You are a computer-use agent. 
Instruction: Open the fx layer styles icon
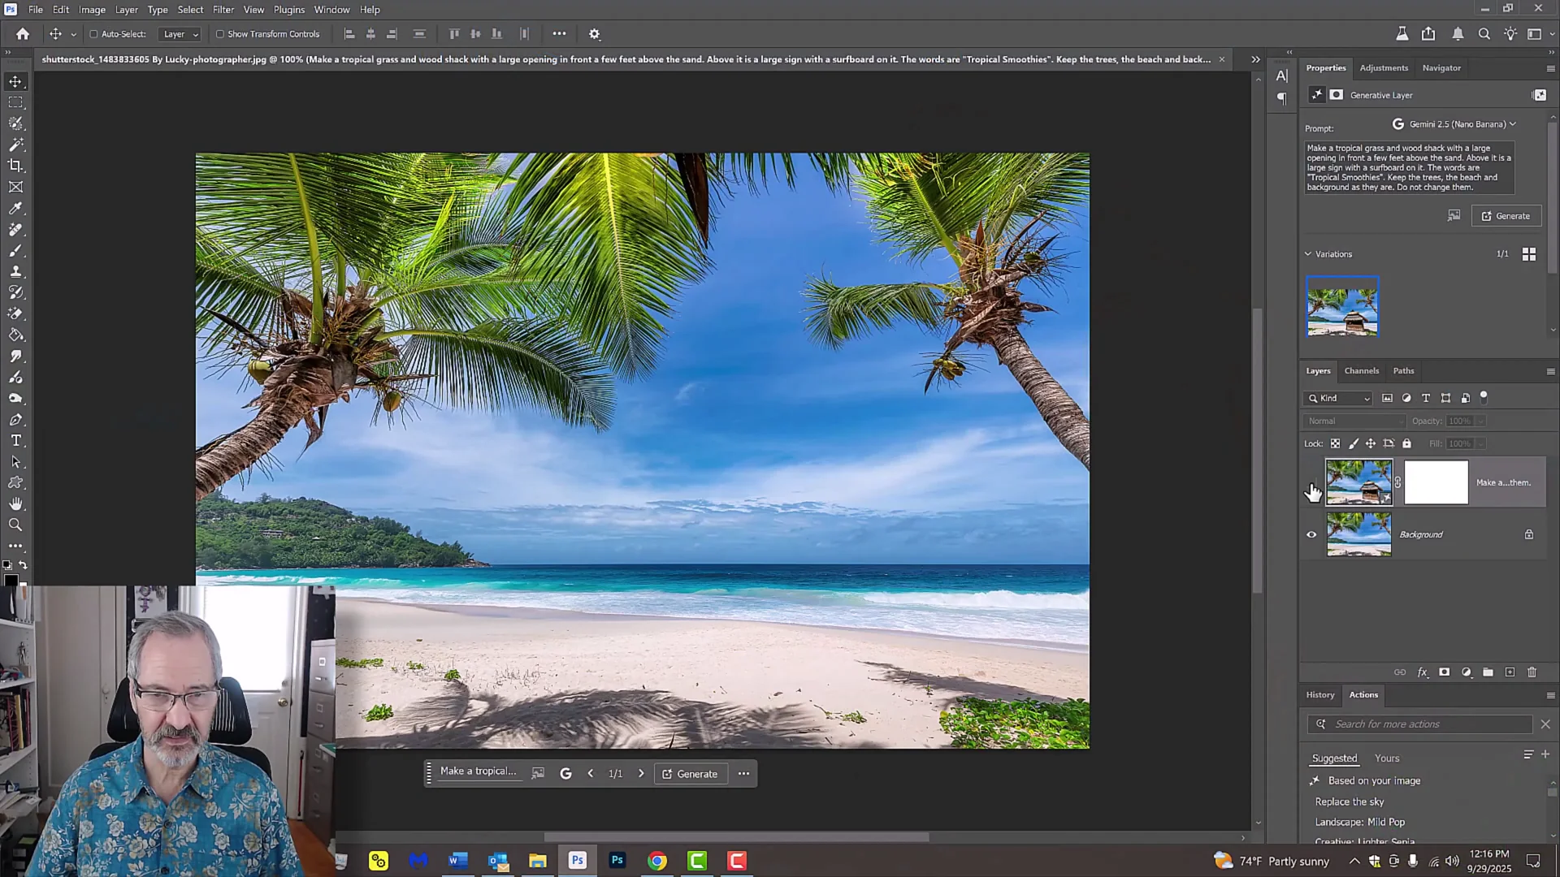pos(1422,673)
